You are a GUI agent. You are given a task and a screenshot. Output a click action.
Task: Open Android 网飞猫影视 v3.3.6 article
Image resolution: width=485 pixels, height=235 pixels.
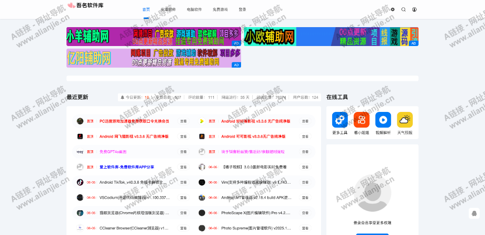click(134, 136)
